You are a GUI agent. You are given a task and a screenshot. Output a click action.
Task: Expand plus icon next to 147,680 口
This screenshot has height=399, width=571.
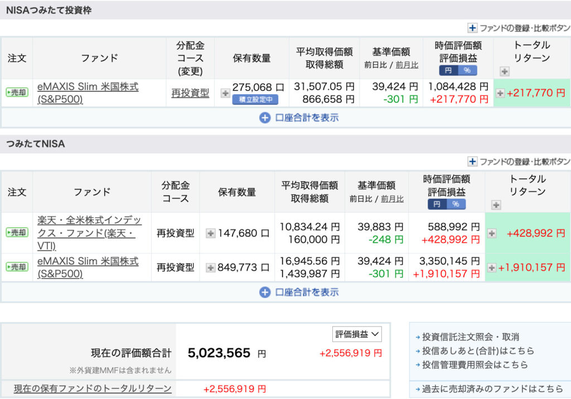click(211, 233)
